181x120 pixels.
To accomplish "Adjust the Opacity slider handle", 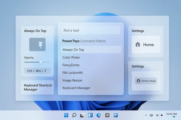I will (x=41, y=62).
